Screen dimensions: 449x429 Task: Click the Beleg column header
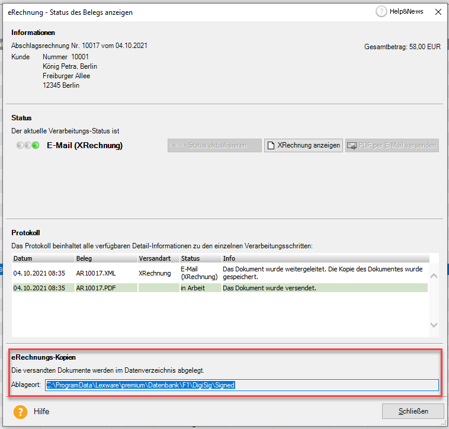coord(105,258)
